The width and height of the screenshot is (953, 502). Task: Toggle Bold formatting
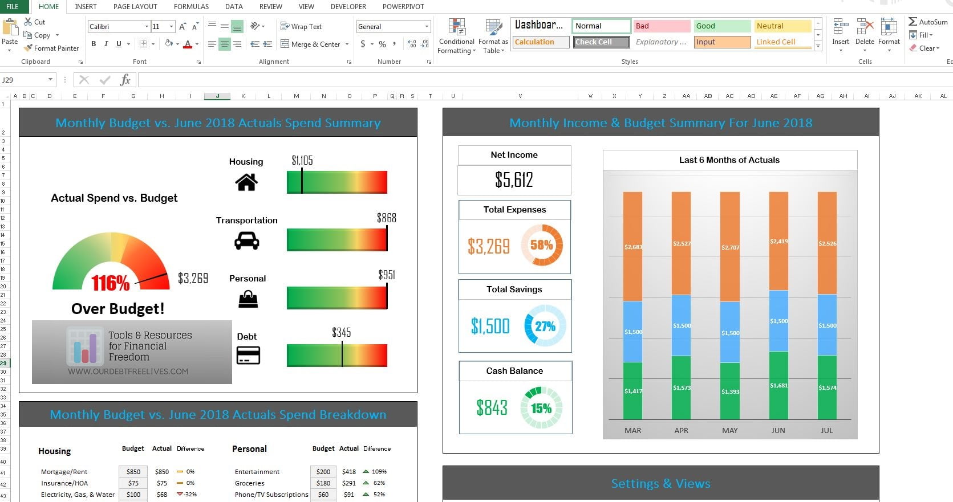point(94,44)
